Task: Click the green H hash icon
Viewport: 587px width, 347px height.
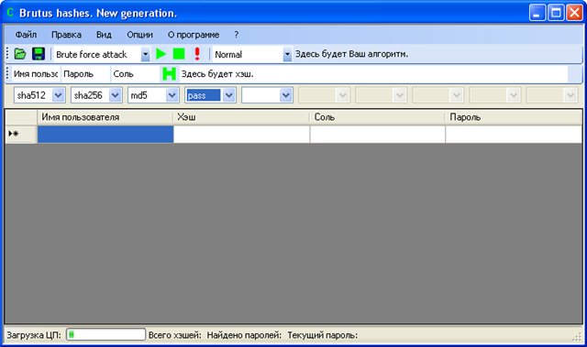Action: (x=169, y=74)
